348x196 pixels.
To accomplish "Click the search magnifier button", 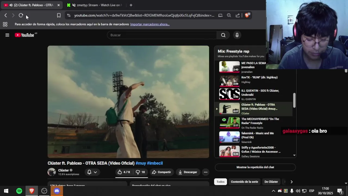I will point(223,35).
